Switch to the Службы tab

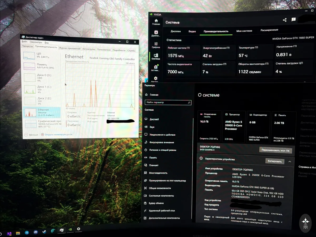pos(131,51)
